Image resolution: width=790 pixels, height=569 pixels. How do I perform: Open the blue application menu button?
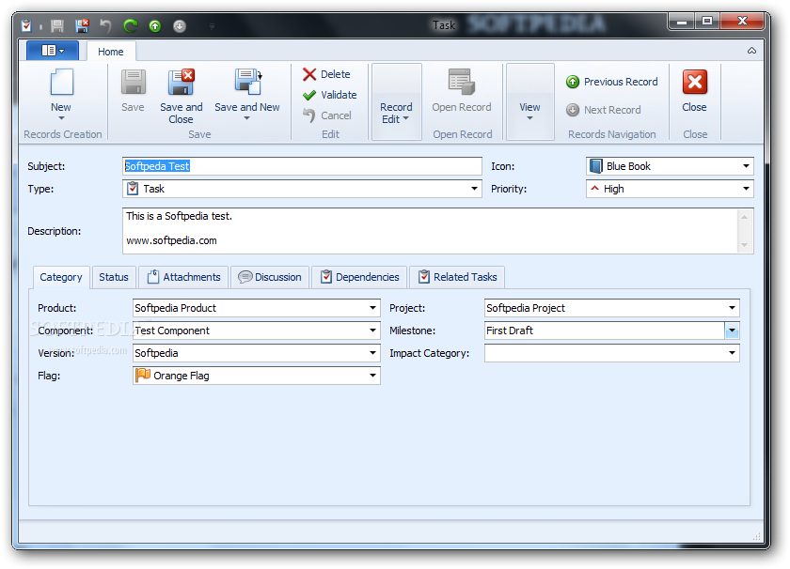[x=53, y=51]
